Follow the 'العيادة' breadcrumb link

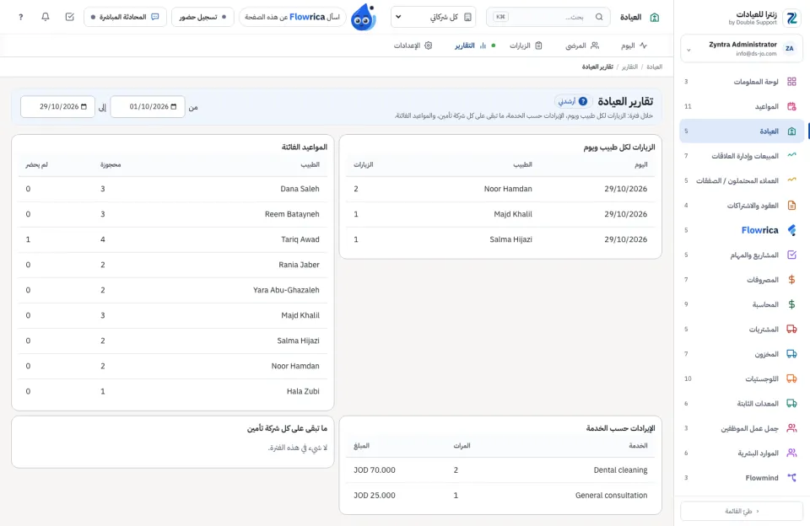click(655, 67)
